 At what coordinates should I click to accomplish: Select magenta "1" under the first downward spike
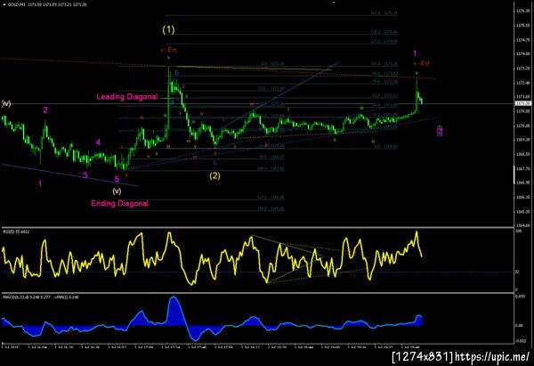tap(40, 184)
